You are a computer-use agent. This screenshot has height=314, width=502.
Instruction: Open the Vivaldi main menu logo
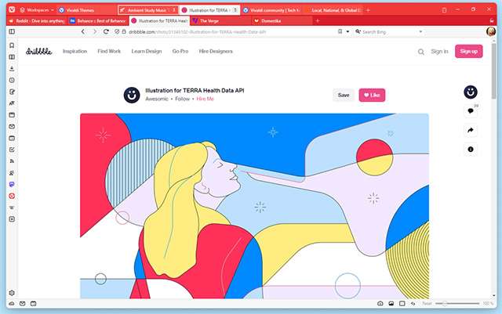12,9
